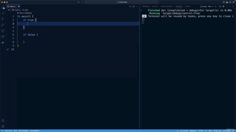This screenshot has height=132, width=236.
Task: Select the Rust language mode
Action: coord(210,131)
